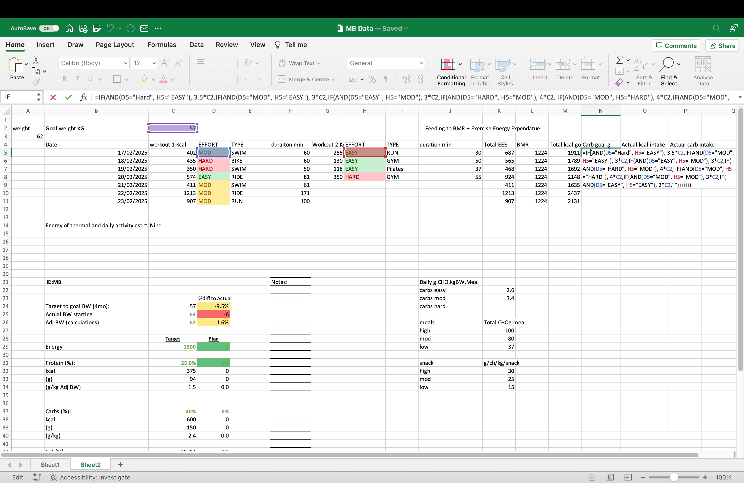Expand the formula bar chevron
Screen dimensions: 744x483
point(740,97)
